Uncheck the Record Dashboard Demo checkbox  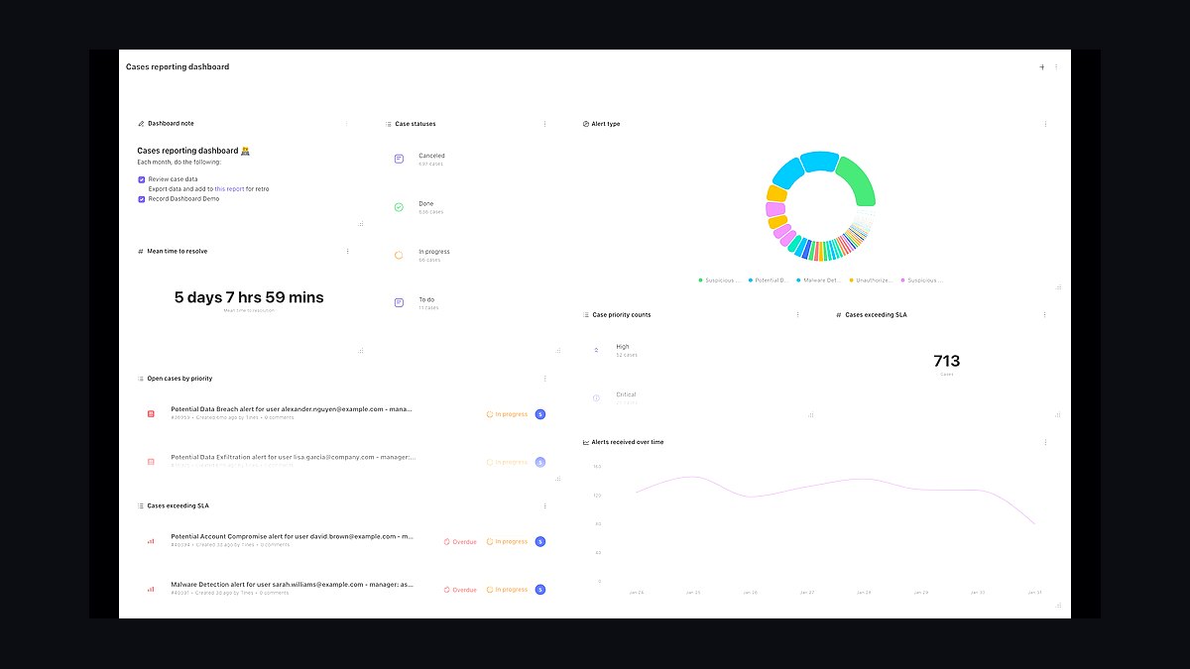142,199
